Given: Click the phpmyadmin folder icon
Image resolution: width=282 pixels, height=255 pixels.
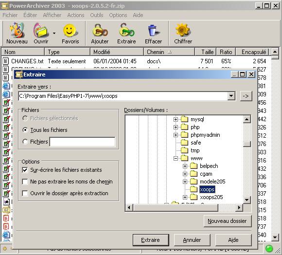Looking at the screenshot, I should pos(184,135).
